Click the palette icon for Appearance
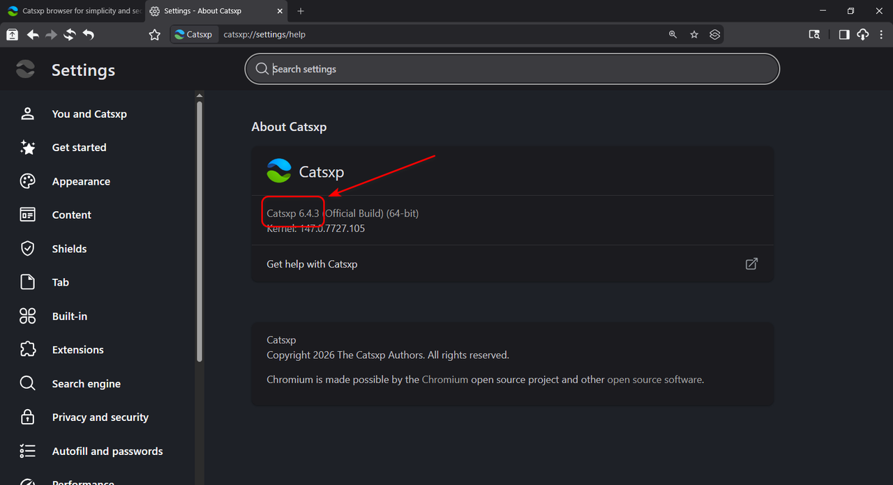 pos(27,181)
